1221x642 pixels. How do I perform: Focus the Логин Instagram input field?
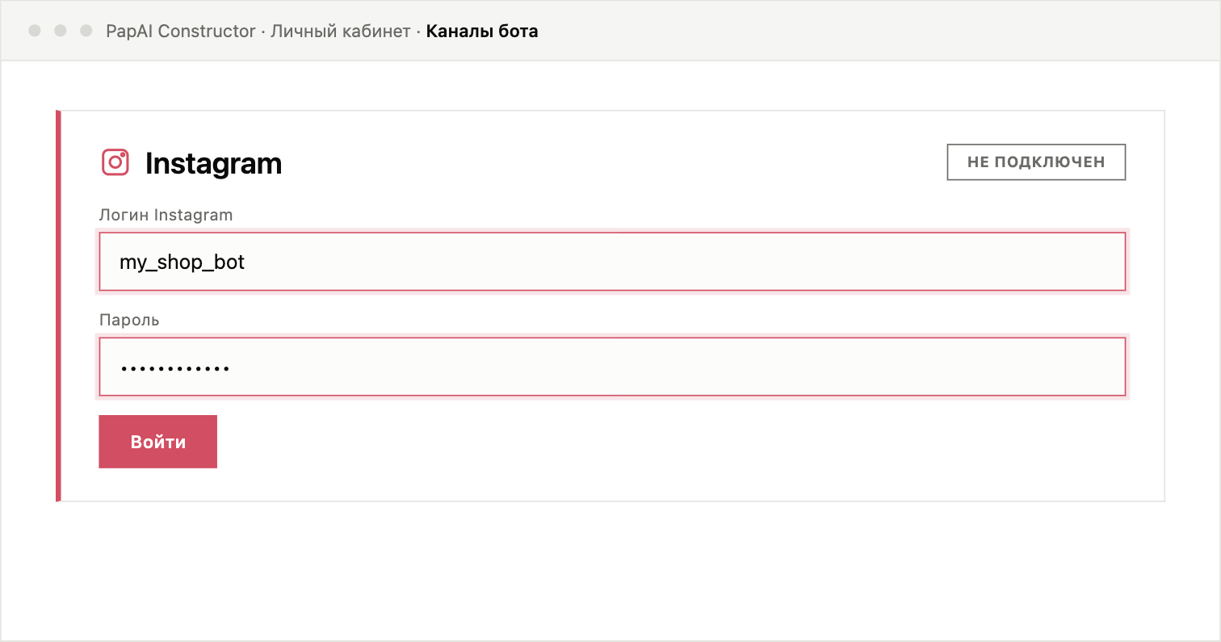[x=612, y=262]
